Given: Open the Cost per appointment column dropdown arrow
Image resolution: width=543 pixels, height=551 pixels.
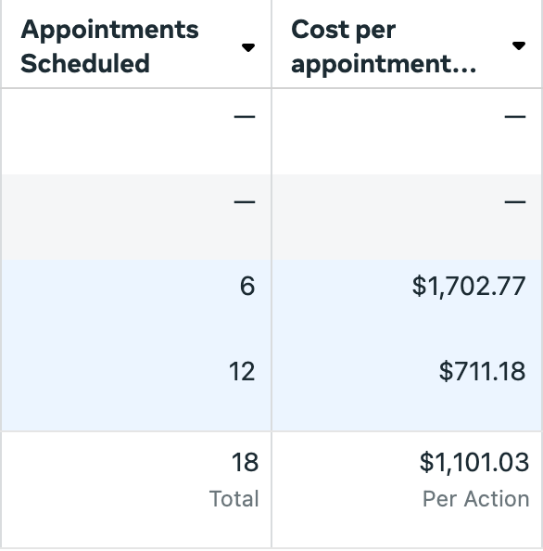Looking at the screenshot, I should pos(518,45).
